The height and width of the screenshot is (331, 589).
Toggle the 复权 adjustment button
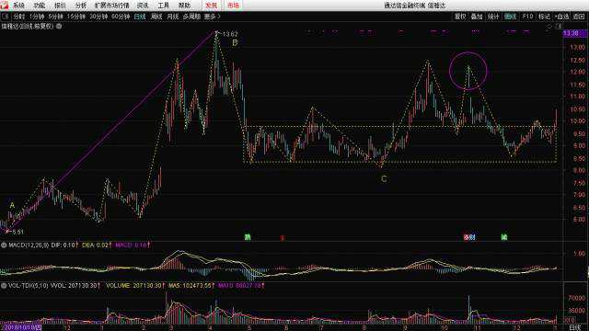pos(460,17)
